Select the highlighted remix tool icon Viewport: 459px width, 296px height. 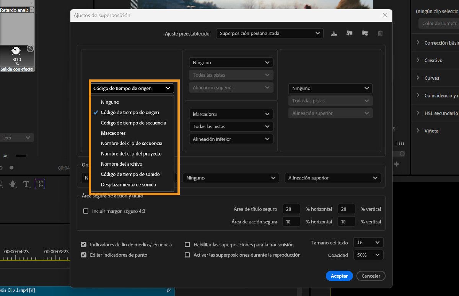pyautogui.click(x=40, y=184)
